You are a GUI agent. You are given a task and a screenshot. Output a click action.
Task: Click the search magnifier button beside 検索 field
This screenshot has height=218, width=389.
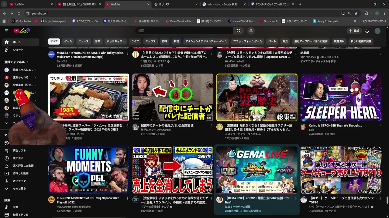click(239, 31)
